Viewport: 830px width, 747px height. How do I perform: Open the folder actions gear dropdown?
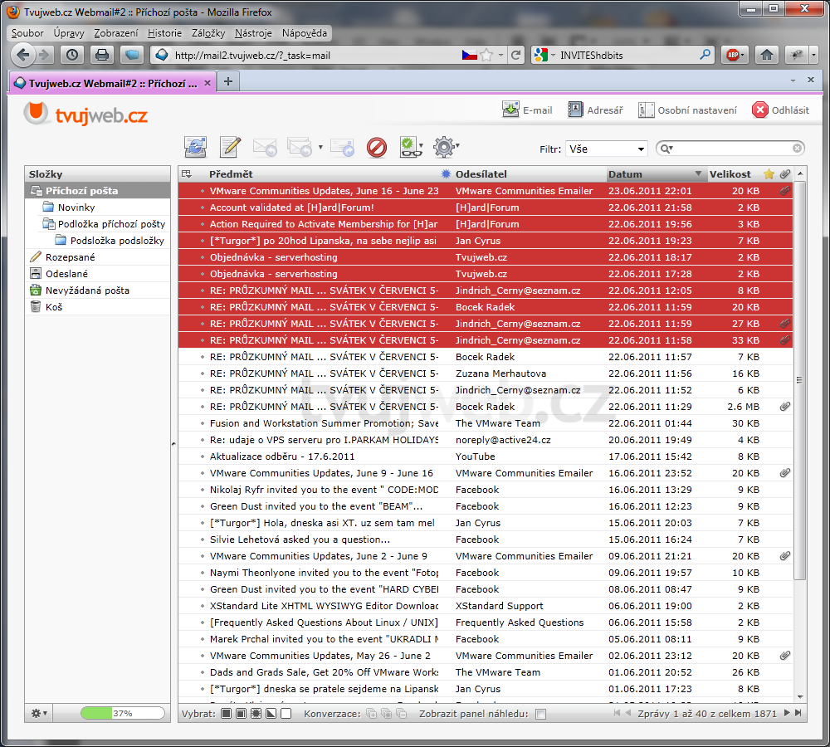(x=39, y=714)
